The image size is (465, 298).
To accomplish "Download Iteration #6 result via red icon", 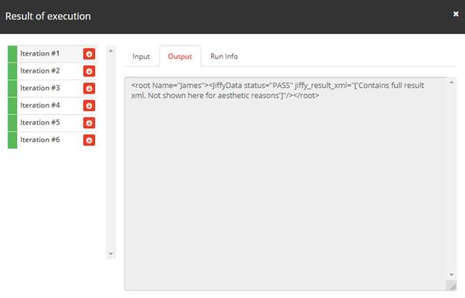I will pos(89,140).
